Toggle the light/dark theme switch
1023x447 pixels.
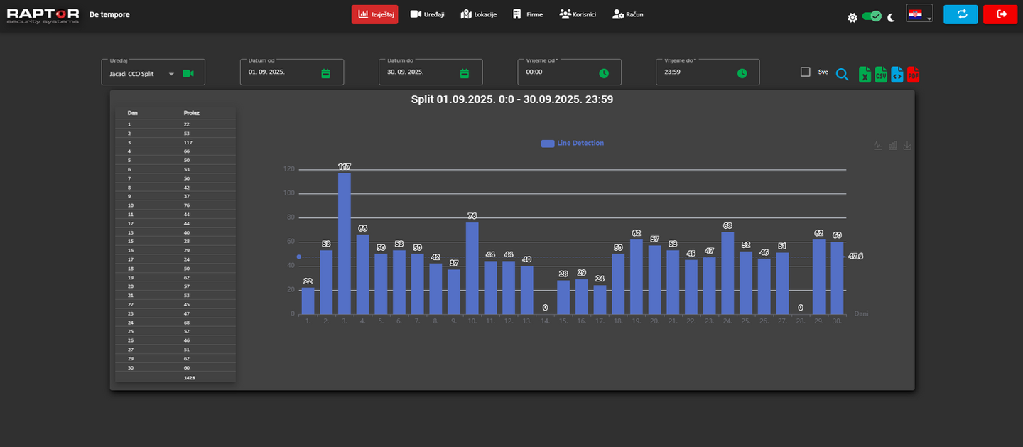click(x=872, y=16)
